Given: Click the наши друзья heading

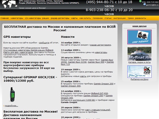Looking at the screenshot, I should 139,26.
